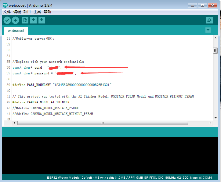Click the text '//WebServer server(80);'
Viewport: 221px width, 182px height.
tap(33, 39)
